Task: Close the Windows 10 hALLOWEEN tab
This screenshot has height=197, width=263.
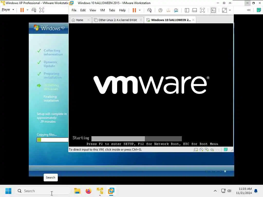Action: point(193,20)
